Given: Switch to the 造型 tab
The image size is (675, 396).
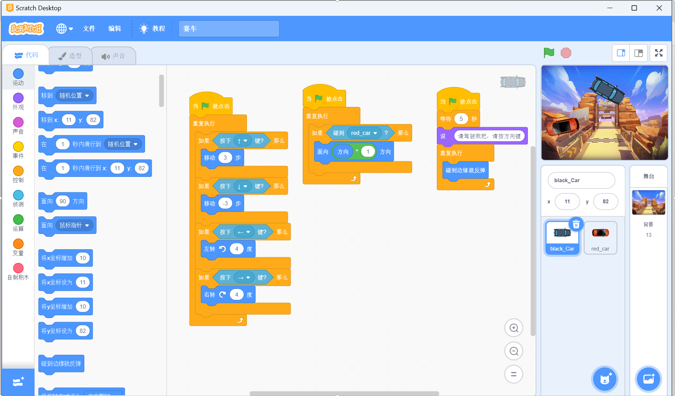Looking at the screenshot, I should (x=70, y=56).
